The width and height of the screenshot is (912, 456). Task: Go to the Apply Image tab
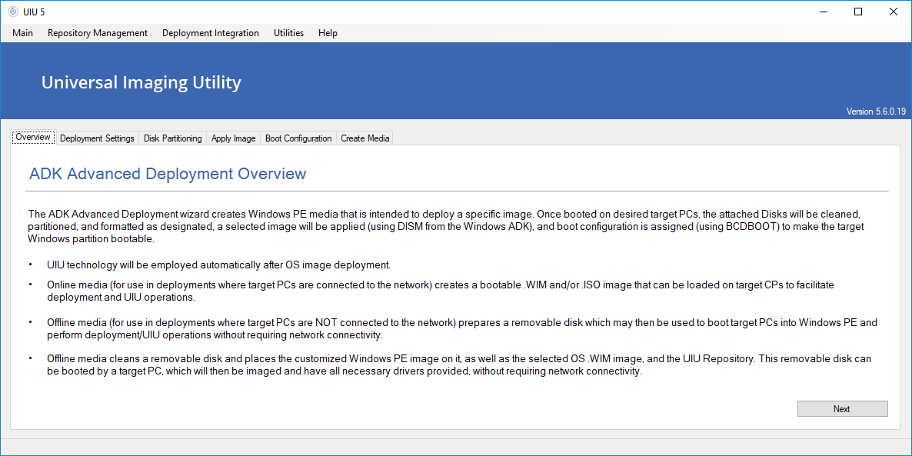pos(233,138)
